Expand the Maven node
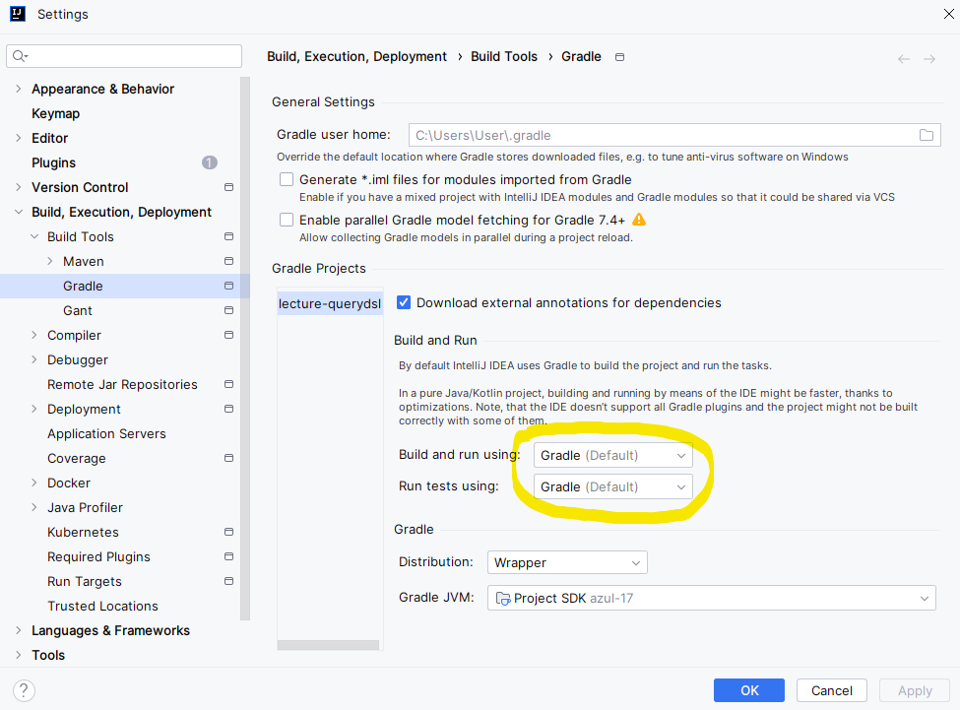 [x=50, y=261]
